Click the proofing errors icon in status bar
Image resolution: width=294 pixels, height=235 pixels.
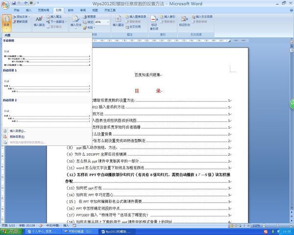(41, 225)
